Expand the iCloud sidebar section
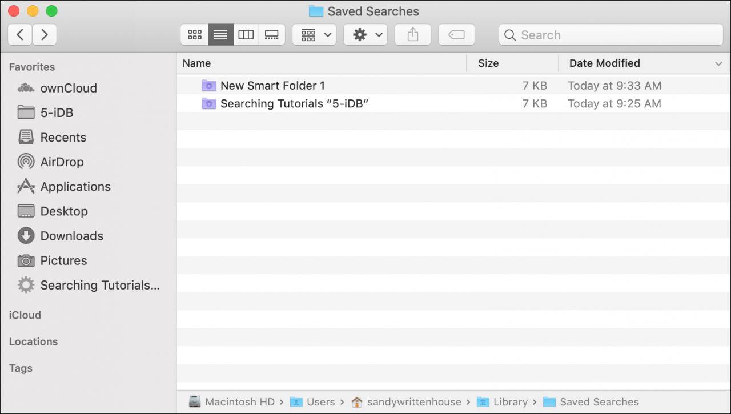Screen dimensions: 731x414 pos(25,315)
